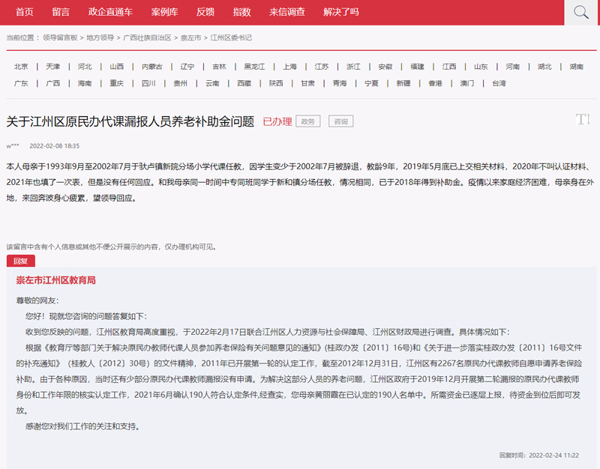Select the 新疆 province link
600x469 pixels.
tap(403, 83)
